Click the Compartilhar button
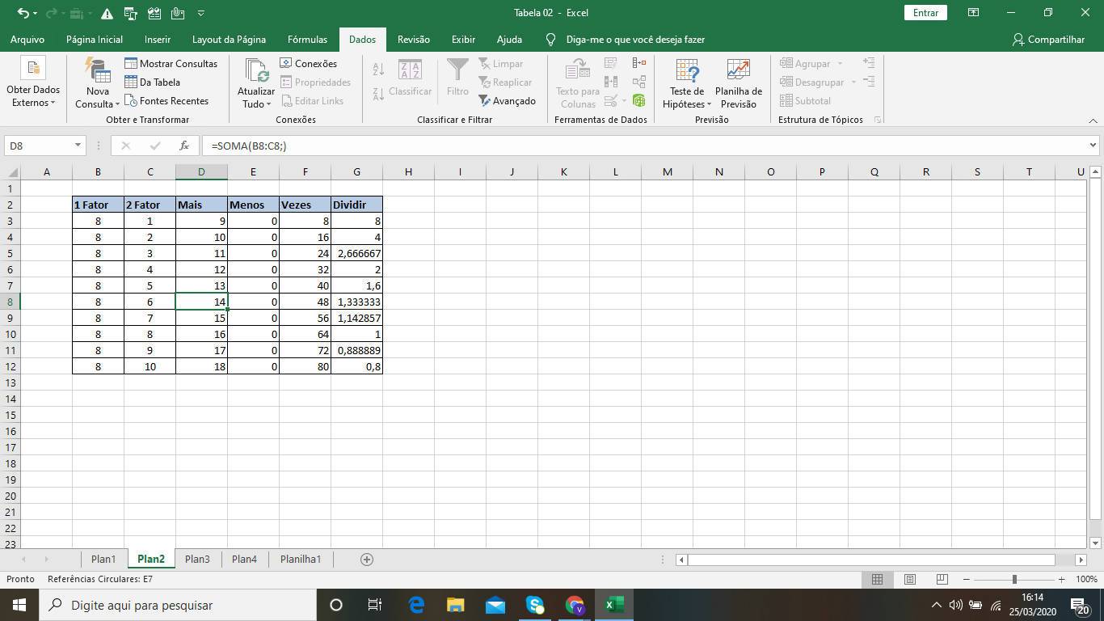Image resolution: width=1104 pixels, height=621 pixels. pos(1048,39)
